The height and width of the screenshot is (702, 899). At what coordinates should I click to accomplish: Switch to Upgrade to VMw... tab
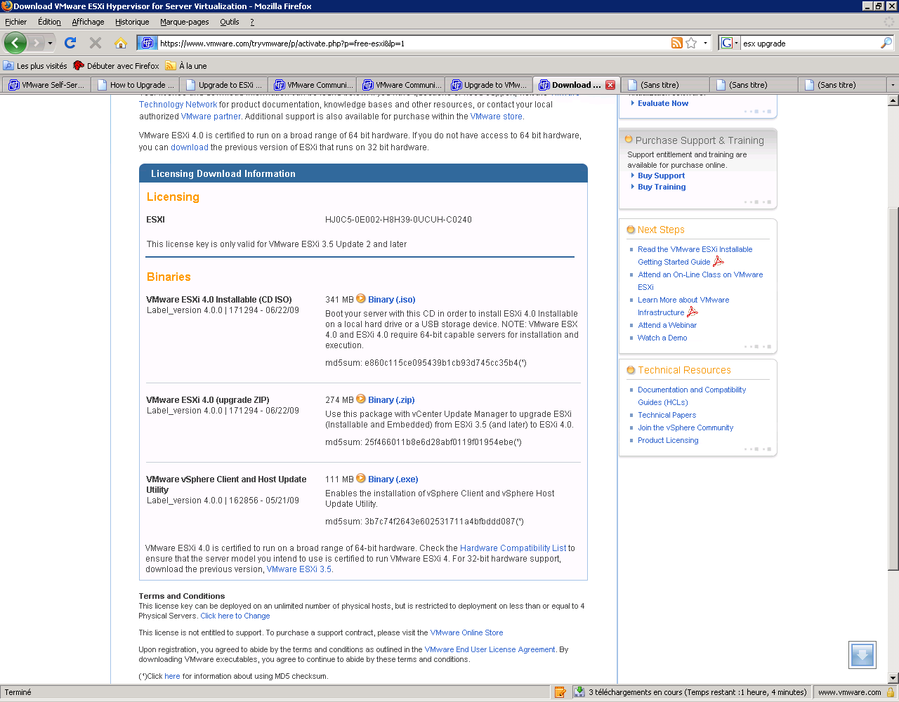point(489,85)
